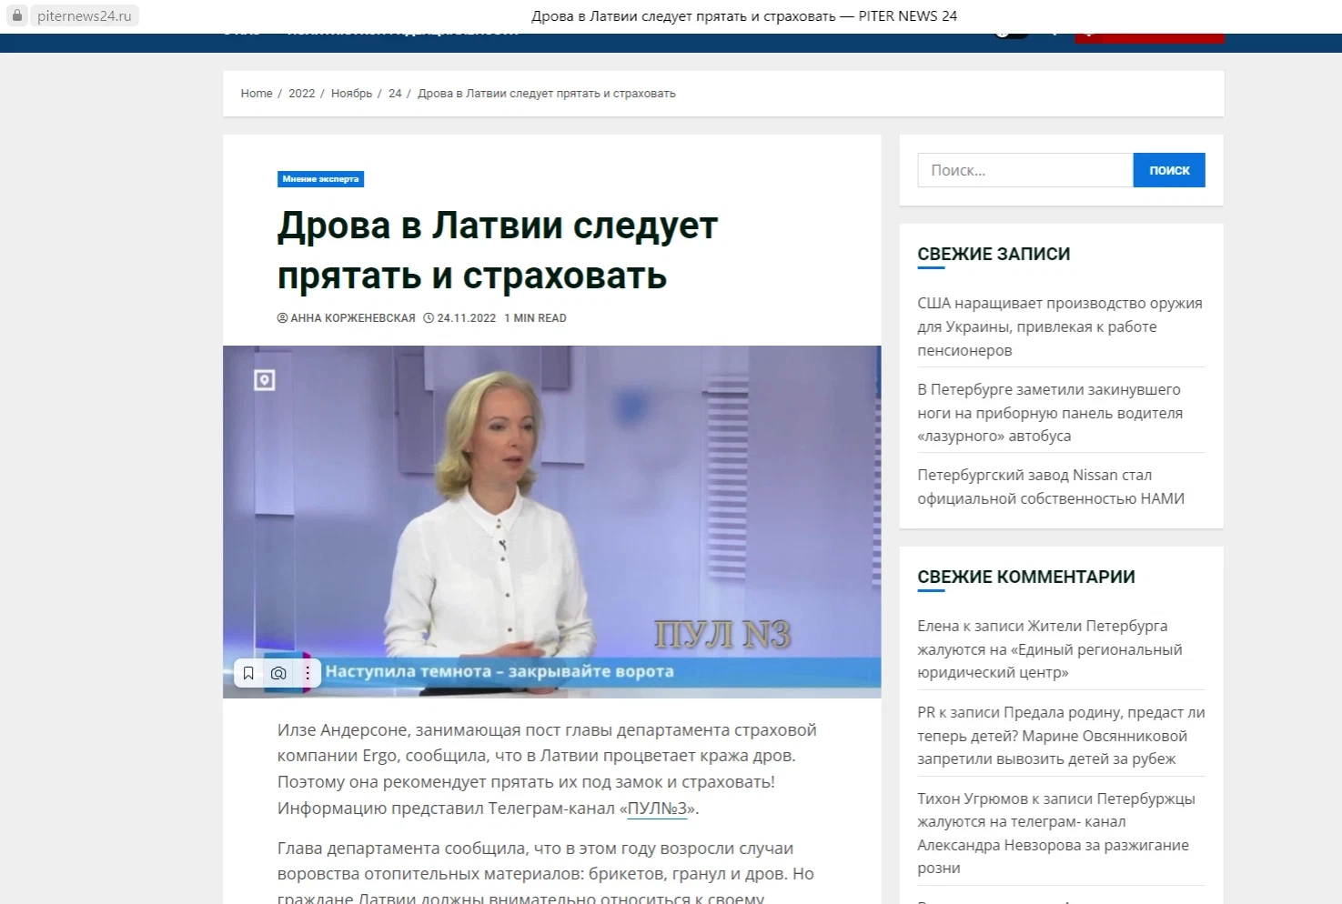Open the three-dot menu on the image overlay
This screenshot has width=1342, height=904.
click(308, 673)
